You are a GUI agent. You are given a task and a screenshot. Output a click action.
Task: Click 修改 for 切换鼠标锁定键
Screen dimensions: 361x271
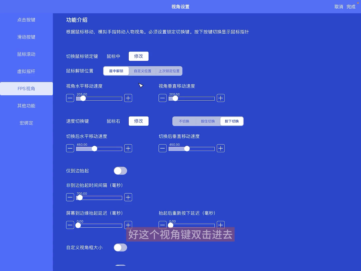pyautogui.click(x=139, y=56)
